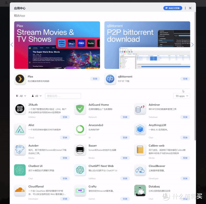Open the 99 apps dropdown
Image resolution: width=206 pixels, height=204 pixels.
(x=182, y=96)
